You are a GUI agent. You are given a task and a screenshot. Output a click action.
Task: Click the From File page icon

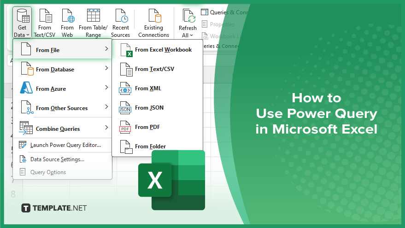(26, 49)
